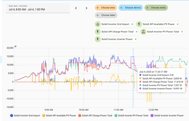Open SolaX Inverter PV Power Total entity chip
189x121 pixels.
163,32
